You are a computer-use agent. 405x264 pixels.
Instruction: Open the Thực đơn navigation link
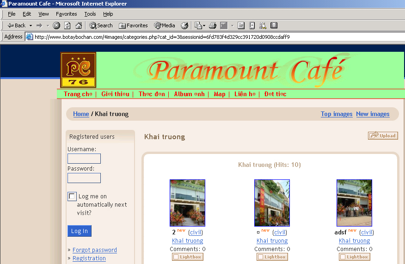pos(152,94)
